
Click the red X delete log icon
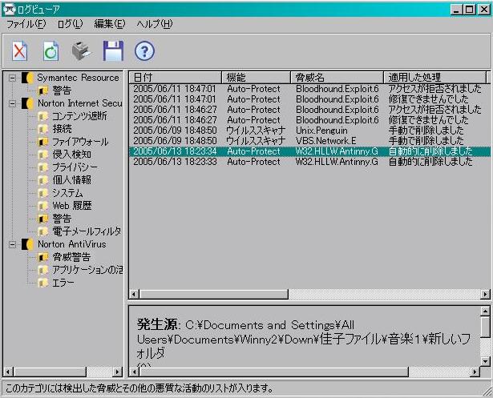(20, 51)
